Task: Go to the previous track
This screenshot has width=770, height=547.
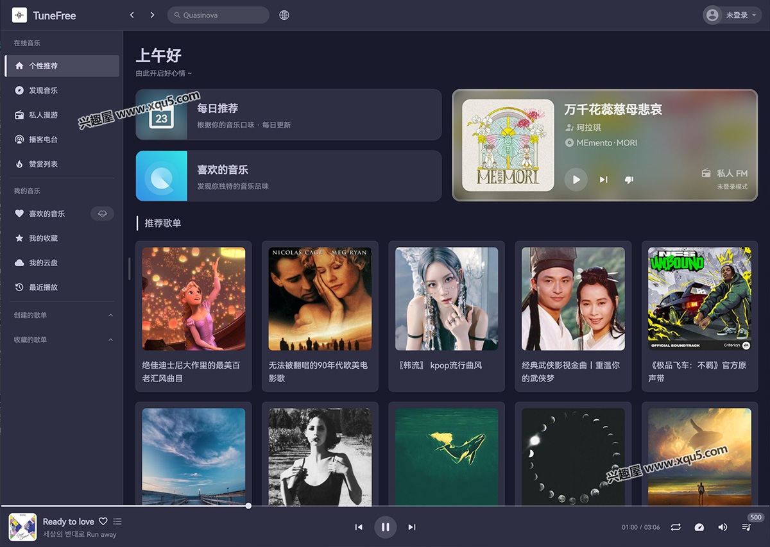Action: [x=359, y=527]
